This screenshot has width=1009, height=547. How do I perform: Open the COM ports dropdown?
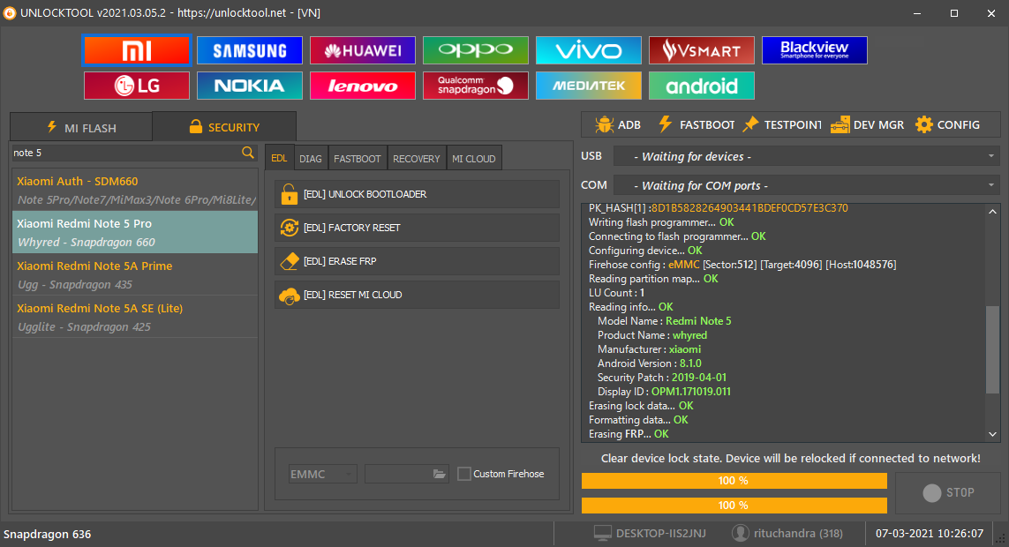point(807,186)
